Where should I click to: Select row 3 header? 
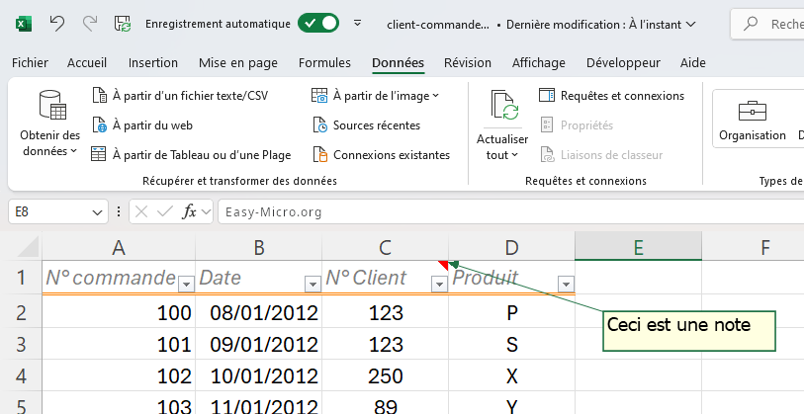[21, 344]
